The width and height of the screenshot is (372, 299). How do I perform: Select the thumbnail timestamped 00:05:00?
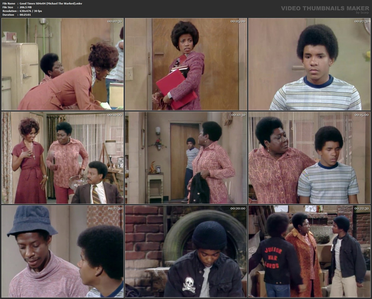(x=186, y=64)
